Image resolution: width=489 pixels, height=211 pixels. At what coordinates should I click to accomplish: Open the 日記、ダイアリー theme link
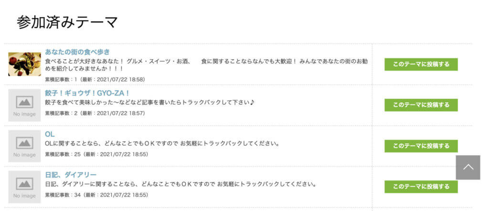pyautogui.click(x=71, y=175)
